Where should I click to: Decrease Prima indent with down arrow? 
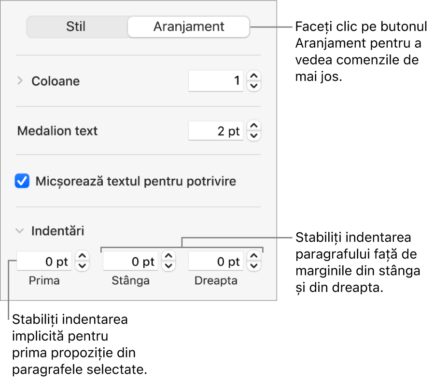83,266
